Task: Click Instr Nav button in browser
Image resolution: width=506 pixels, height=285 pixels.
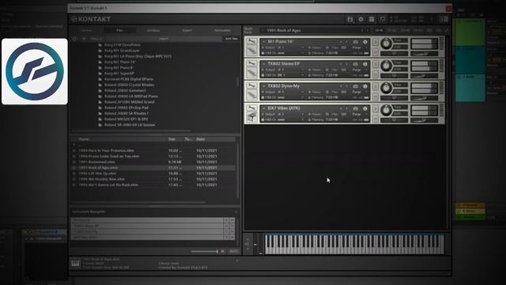Action: click(x=232, y=39)
